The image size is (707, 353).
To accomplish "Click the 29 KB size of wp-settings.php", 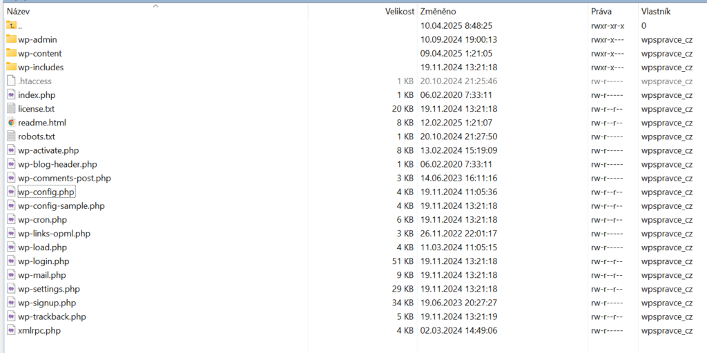I will [x=403, y=290].
